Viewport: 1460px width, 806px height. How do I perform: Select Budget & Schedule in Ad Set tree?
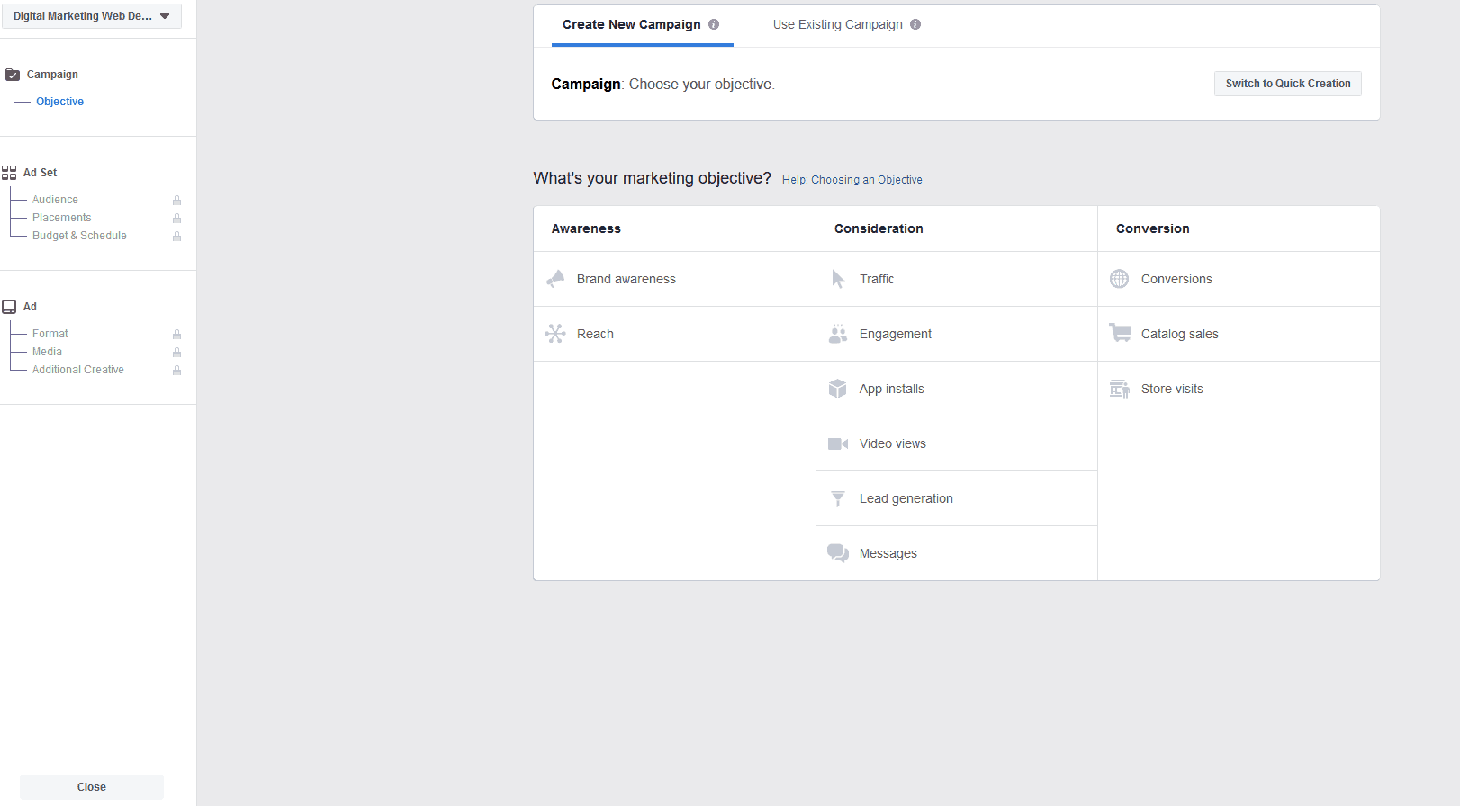[x=79, y=236]
